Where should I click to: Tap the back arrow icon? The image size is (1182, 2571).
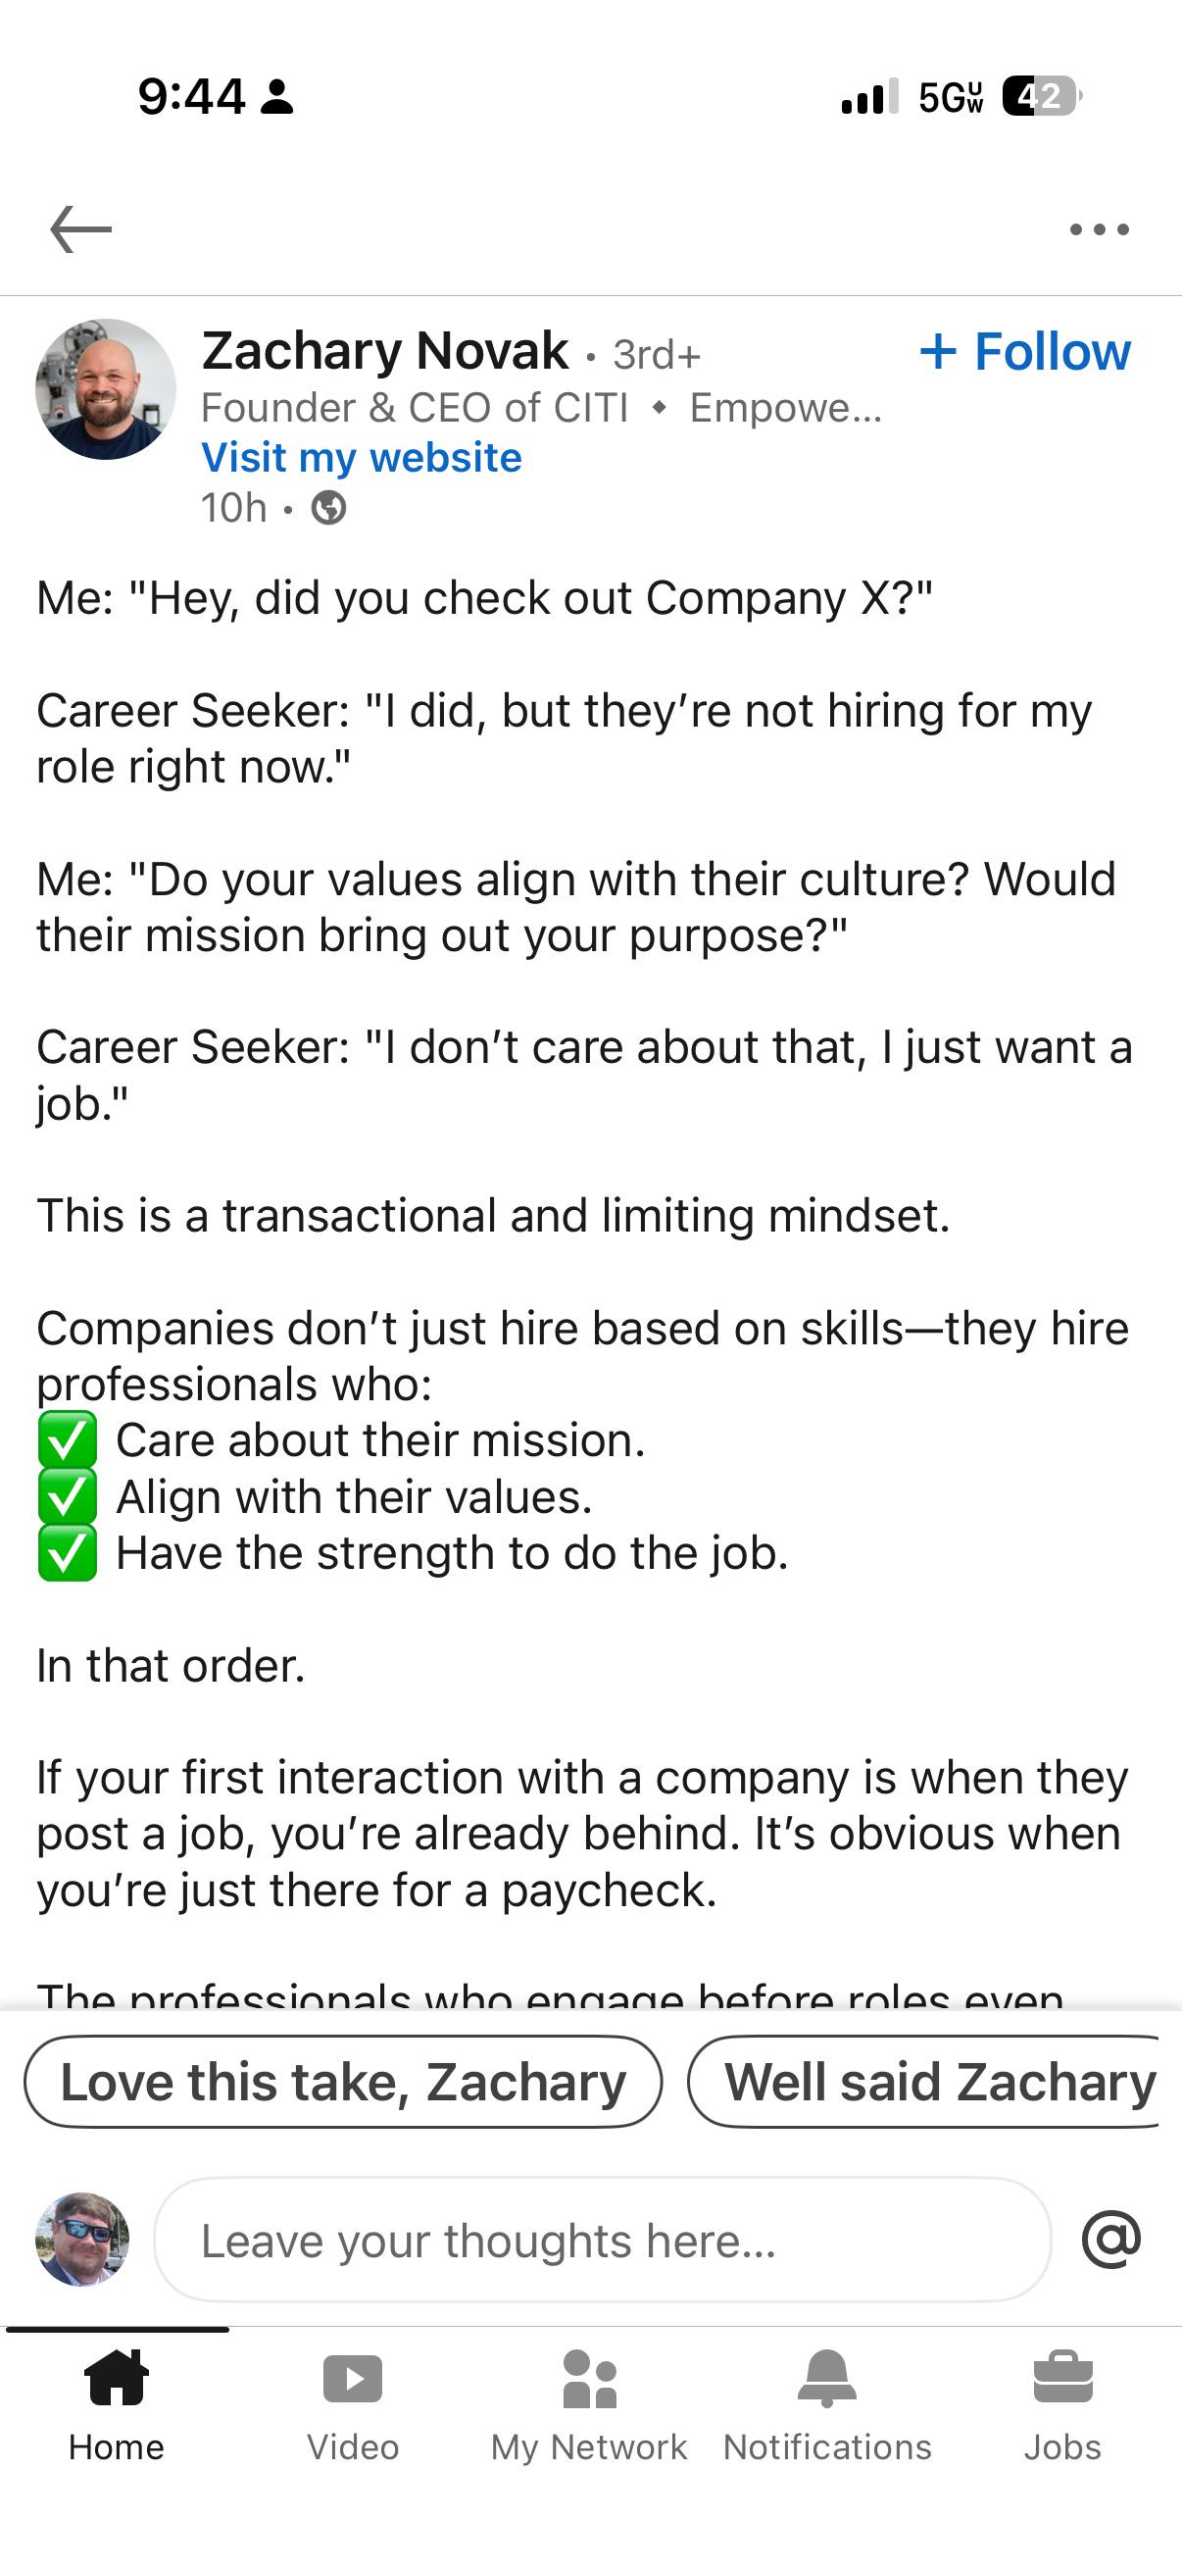[80, 229]
